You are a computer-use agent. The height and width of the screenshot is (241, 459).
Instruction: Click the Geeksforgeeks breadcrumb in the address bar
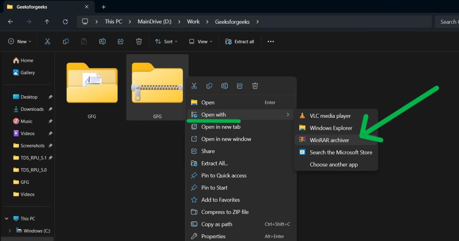point(232,22)
